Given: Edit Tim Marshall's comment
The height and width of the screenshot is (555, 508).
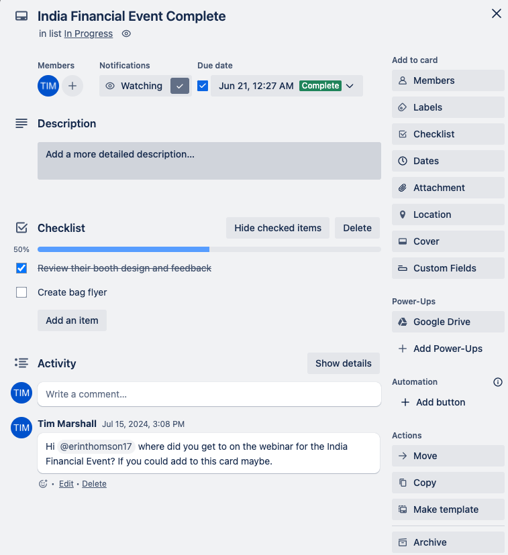Looking at the screenshot, I should (x=66, y=483).
